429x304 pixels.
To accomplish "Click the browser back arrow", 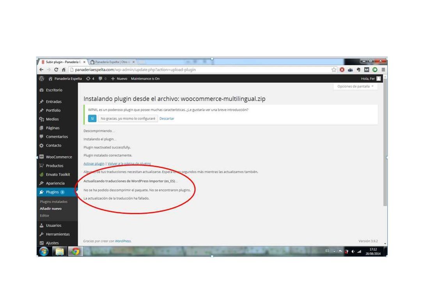I will click(x=42, y=70).
